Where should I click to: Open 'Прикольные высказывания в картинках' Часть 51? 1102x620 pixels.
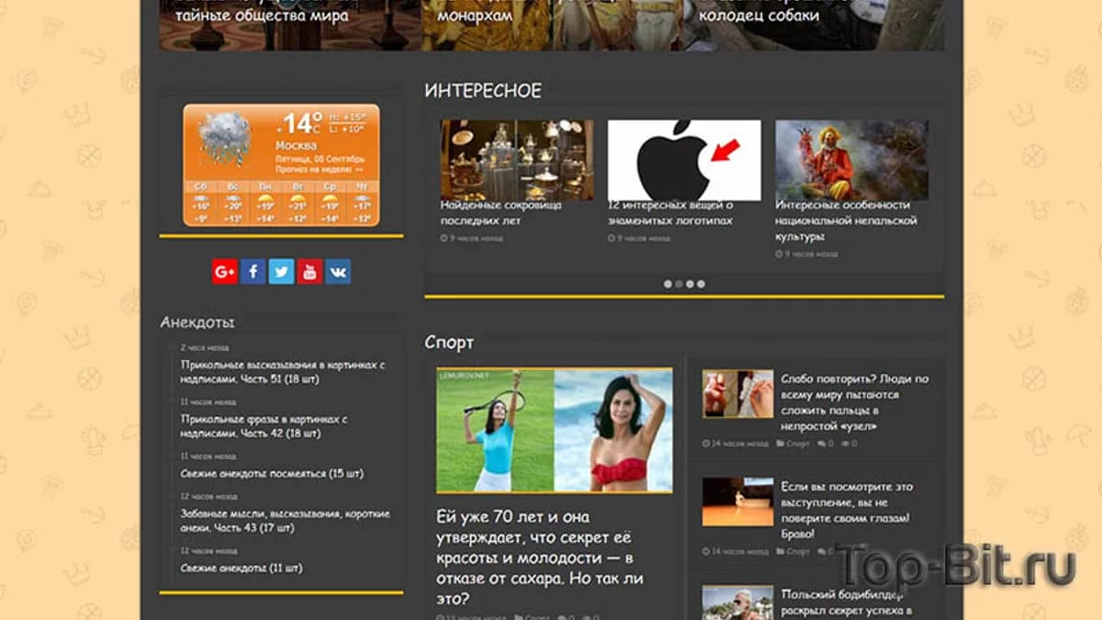283,371
